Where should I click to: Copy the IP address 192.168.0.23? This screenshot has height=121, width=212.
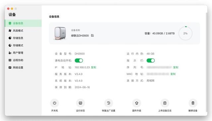[x=93, y=67]
